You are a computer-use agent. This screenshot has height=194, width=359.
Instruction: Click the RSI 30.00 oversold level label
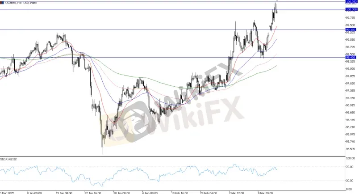tap(349, 181)
